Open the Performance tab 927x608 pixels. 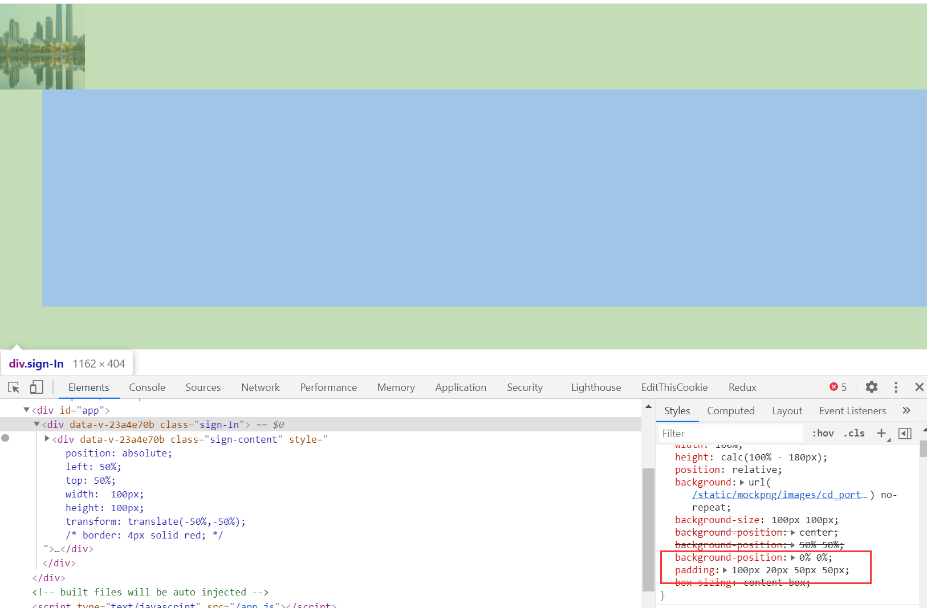(328, 387)
